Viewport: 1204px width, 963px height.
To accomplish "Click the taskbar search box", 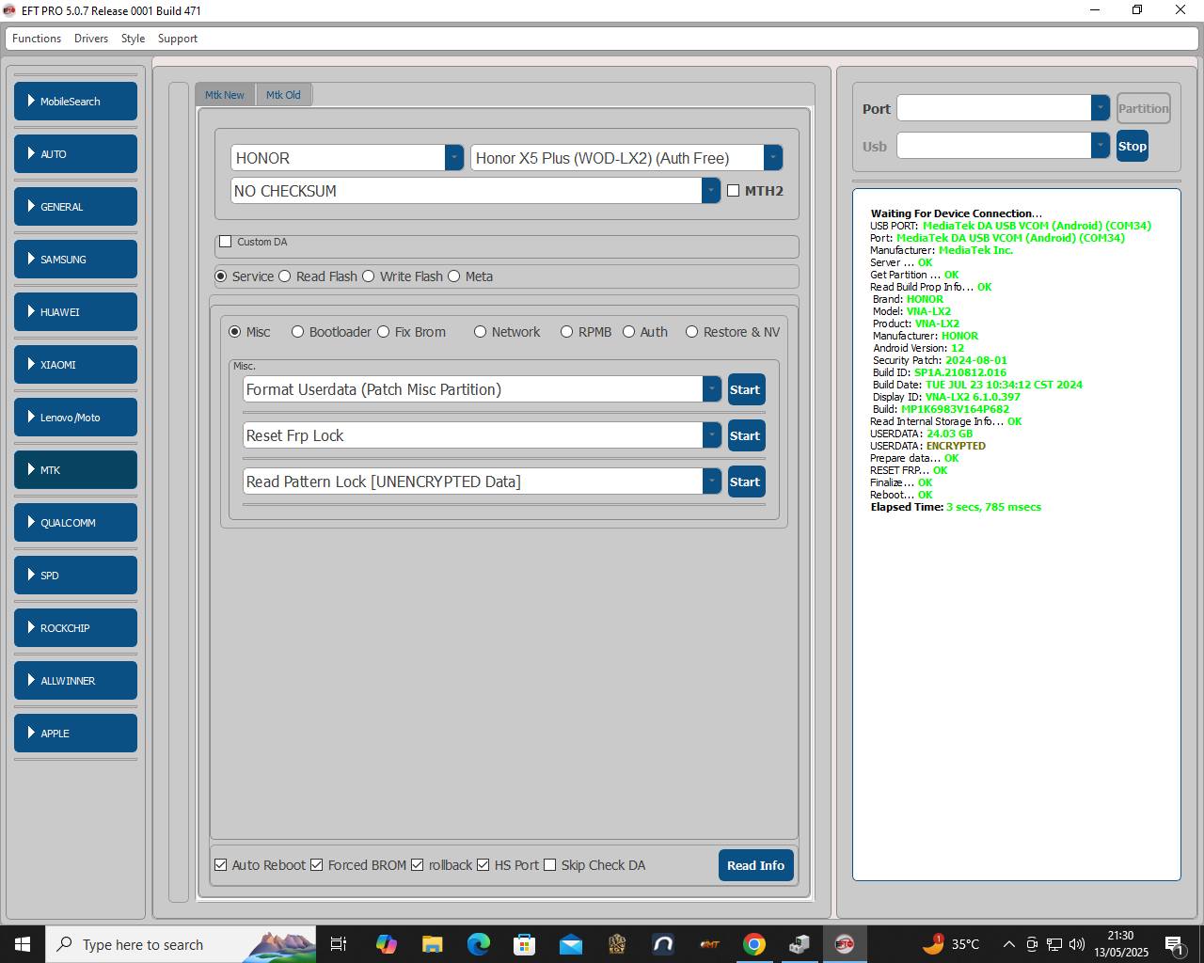I will click(181, 944).
